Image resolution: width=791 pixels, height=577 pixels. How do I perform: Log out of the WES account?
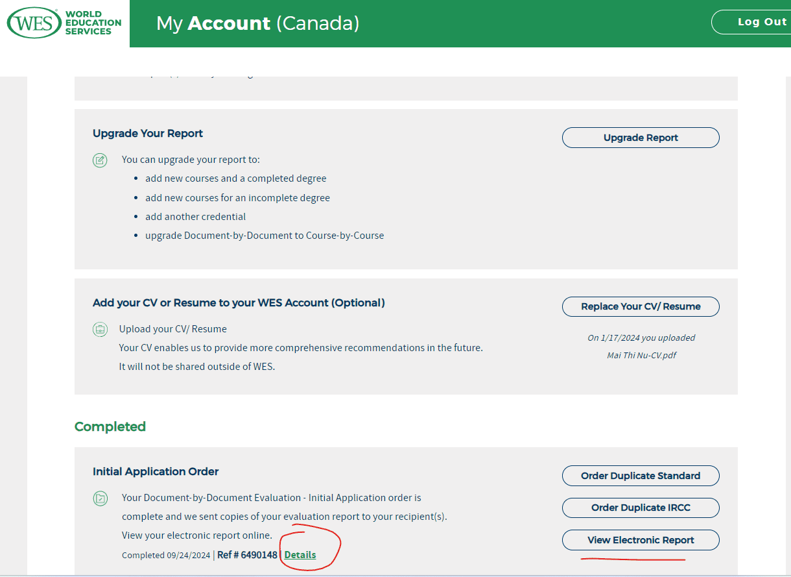click(x=752, y=22)
